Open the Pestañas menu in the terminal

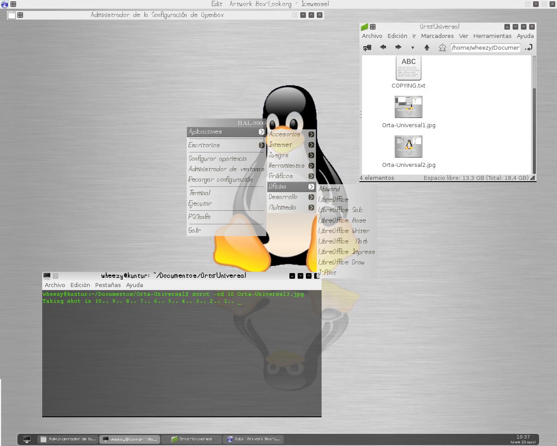[108, 285]
